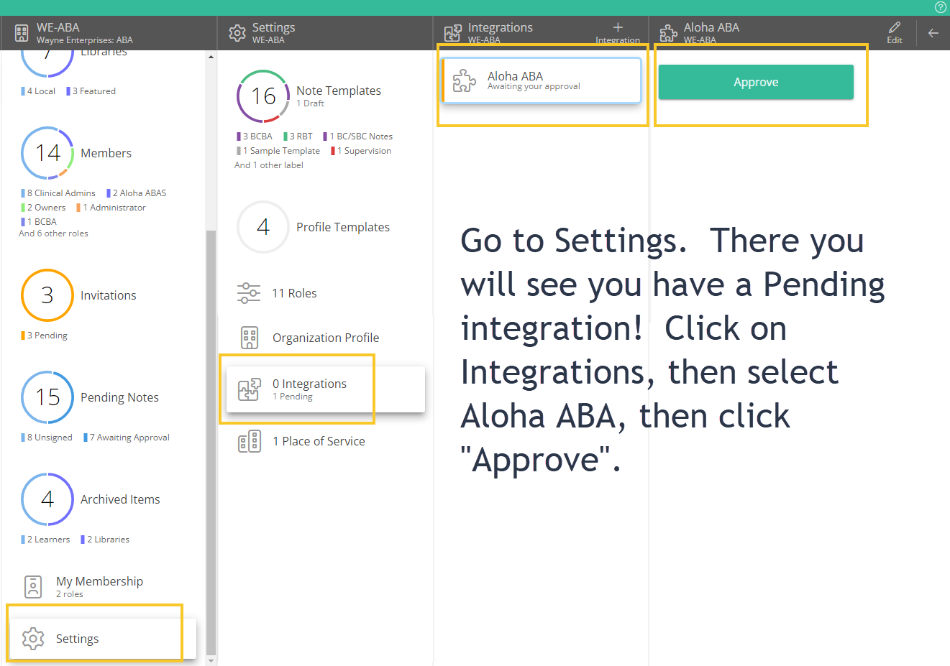
Task: Open Archived Items
Action: point(120,499)
